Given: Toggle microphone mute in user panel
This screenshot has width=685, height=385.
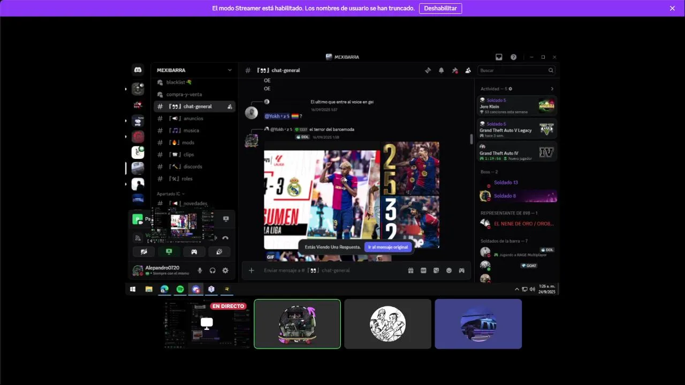Looking at the screenshot, I should [x=200, y=271].
